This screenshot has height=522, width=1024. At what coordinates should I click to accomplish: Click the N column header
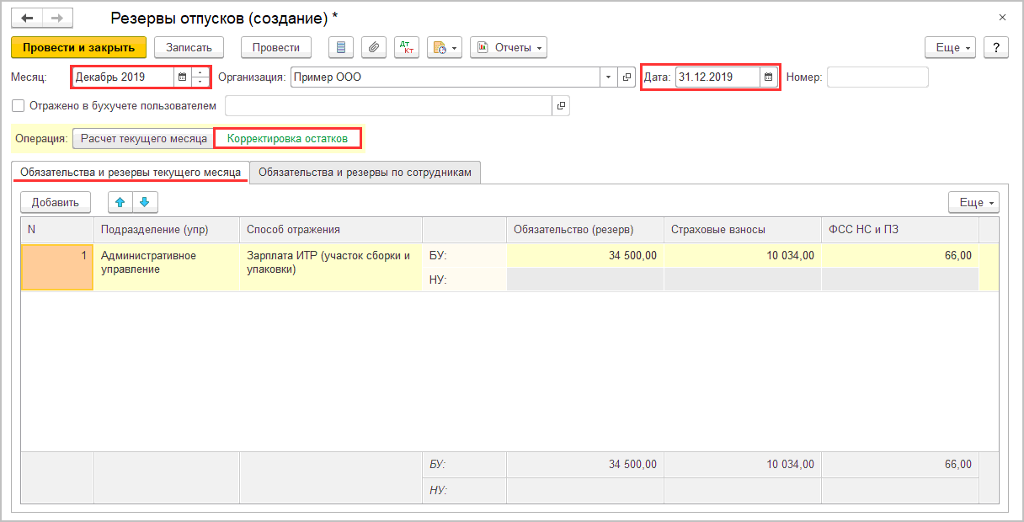point(57,230)
